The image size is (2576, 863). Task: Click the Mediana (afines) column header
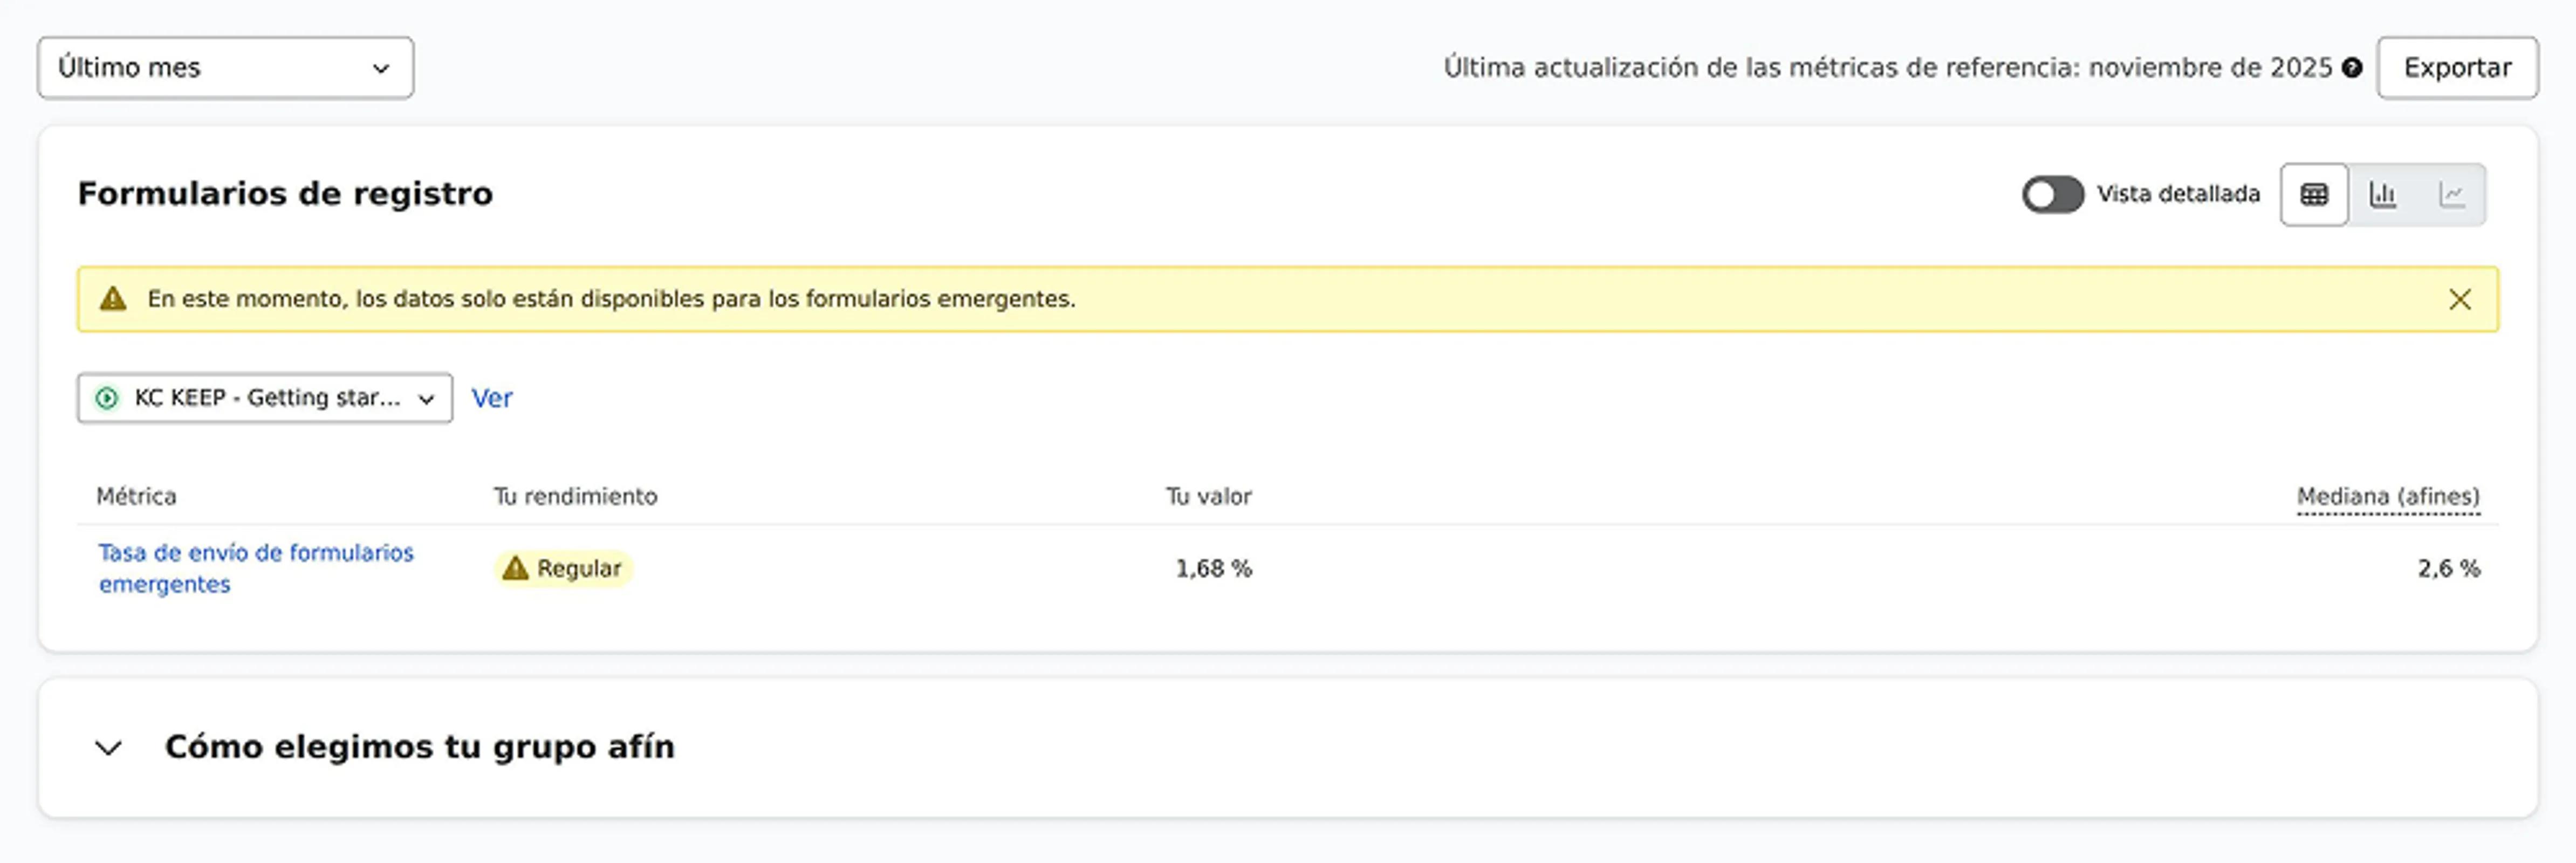tap(2390, 495)
